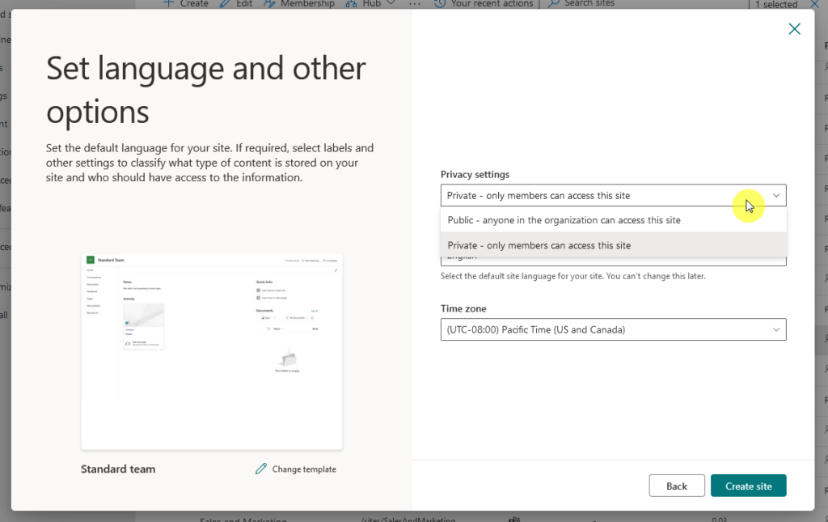Screen dimensions: 828x522
Task: Clear the 1 selected indicator X
Action: point(815,4)
